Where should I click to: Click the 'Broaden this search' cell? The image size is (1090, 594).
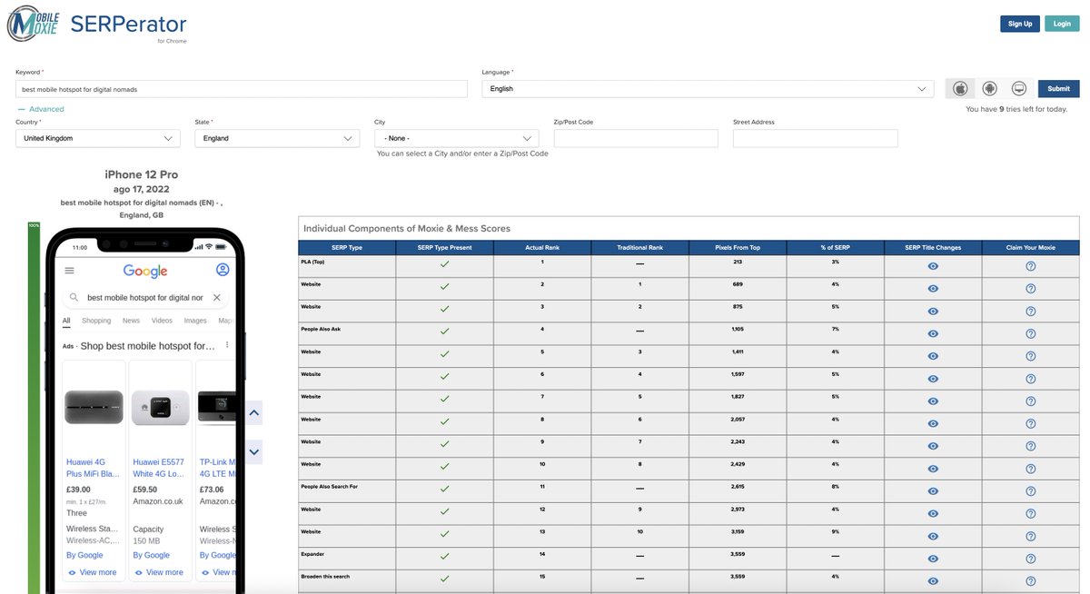click(x=346, y=581)
